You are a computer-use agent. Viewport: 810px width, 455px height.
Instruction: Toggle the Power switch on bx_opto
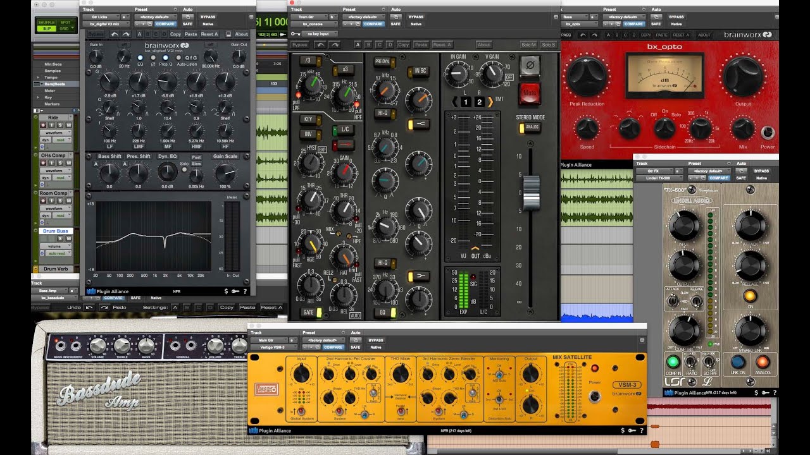[768, 133]
